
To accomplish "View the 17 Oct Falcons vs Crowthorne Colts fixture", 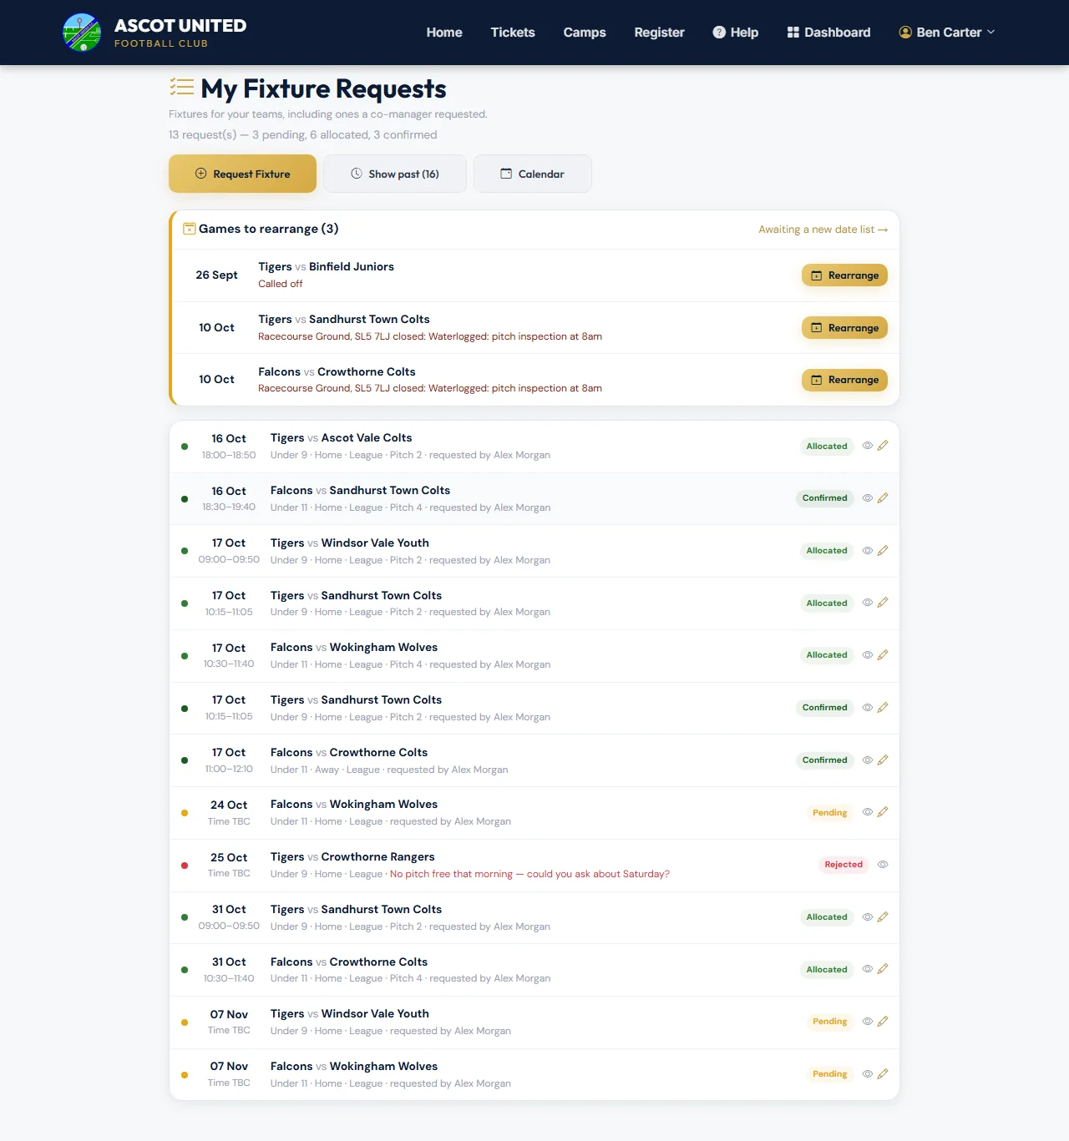I will coord(868,760).
